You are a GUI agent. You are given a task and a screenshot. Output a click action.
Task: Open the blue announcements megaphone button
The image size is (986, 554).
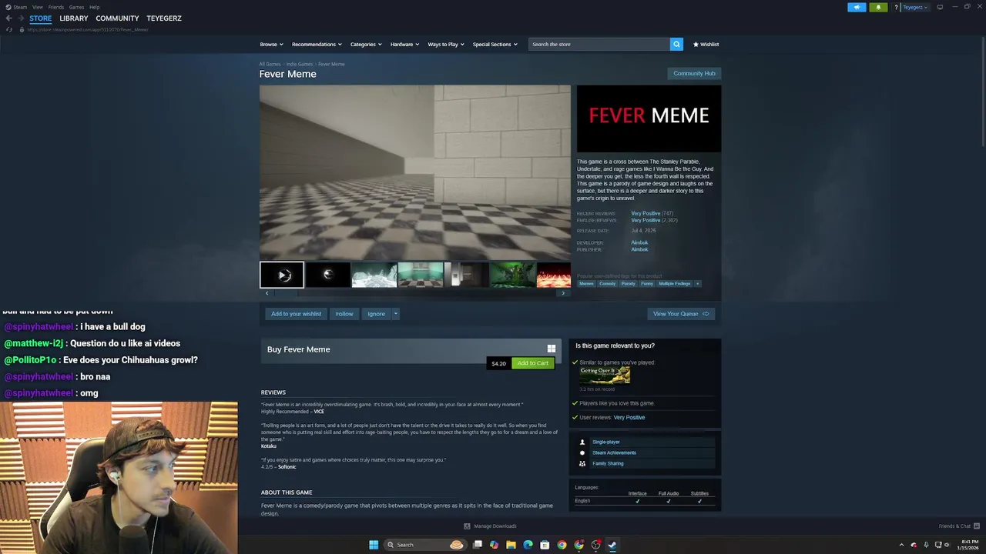[x=857, y=7]
